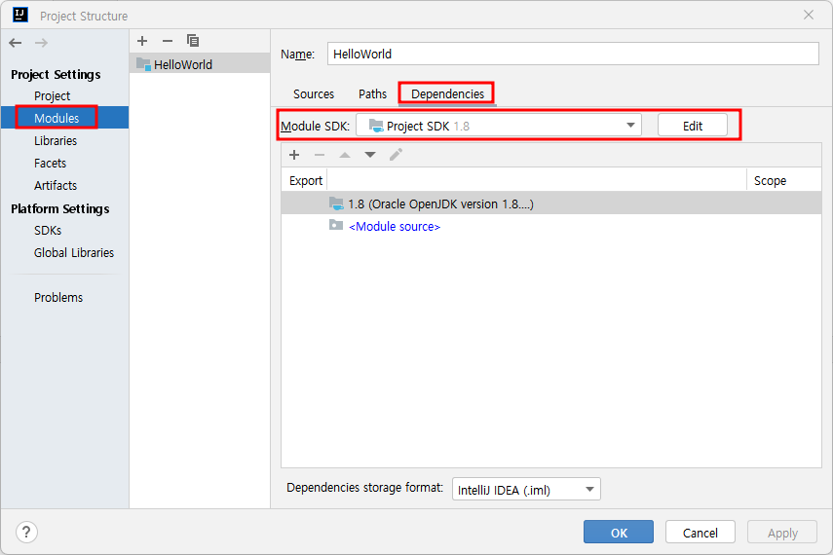This screenshot has width=833, height=555.
Task: Confirm with the OK button
Action: 619,533
